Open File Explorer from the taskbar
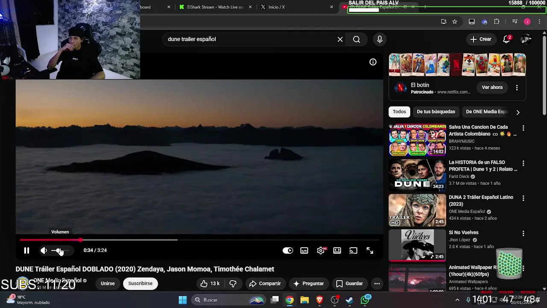Viewport: 547px width, 308px height. point(305,300)
